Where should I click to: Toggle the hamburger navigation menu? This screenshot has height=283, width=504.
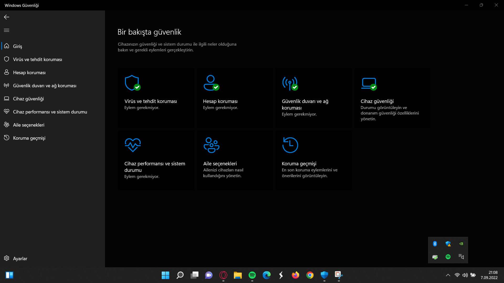tap(7, 30)
